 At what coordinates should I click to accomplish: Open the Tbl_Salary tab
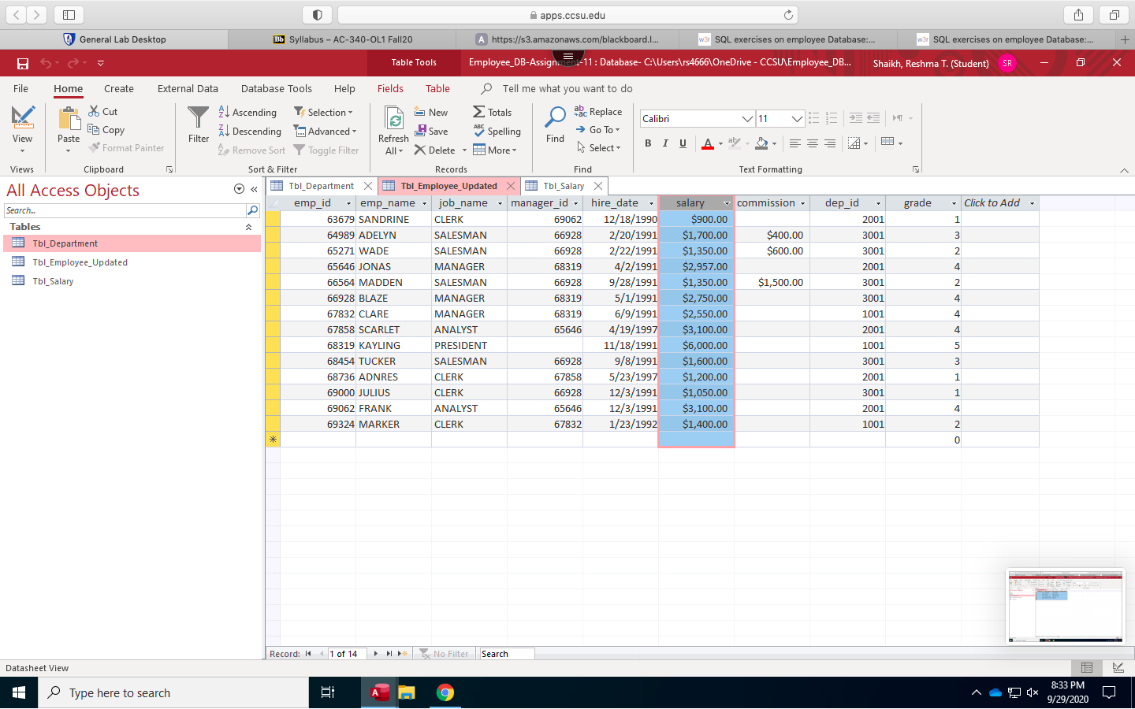pyautogui.click(x=564, y=185)
